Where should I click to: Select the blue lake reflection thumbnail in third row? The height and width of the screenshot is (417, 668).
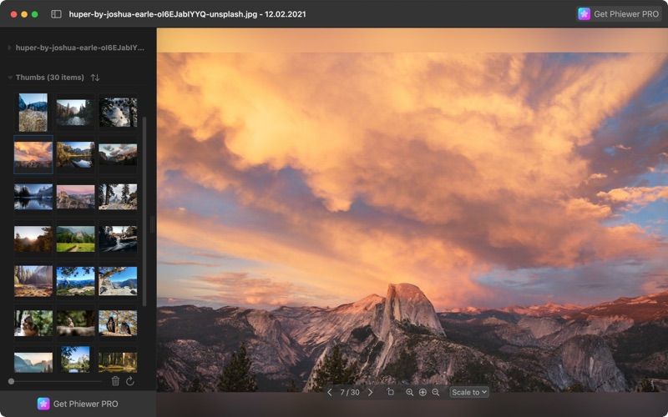(x=33, y=197)
